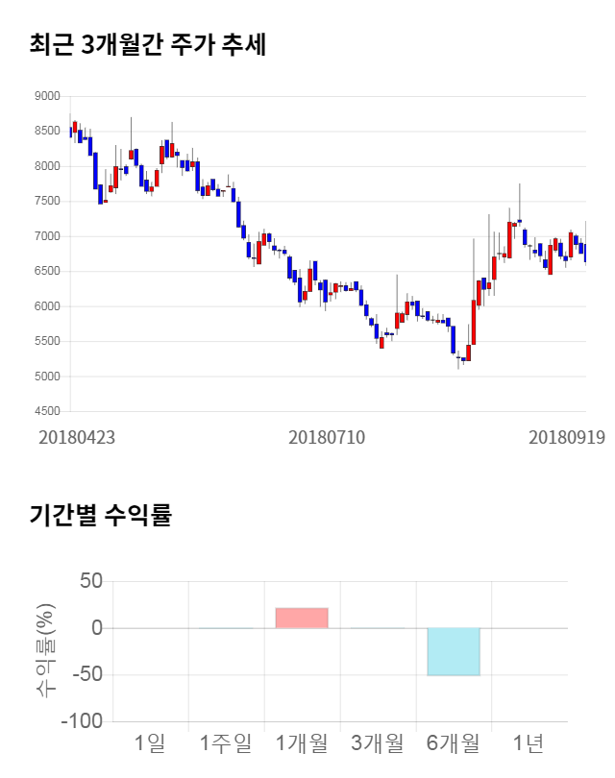
Task: Click the 최근 3개월간 주가 추세 heading
Action: click(x=147, y=45)
